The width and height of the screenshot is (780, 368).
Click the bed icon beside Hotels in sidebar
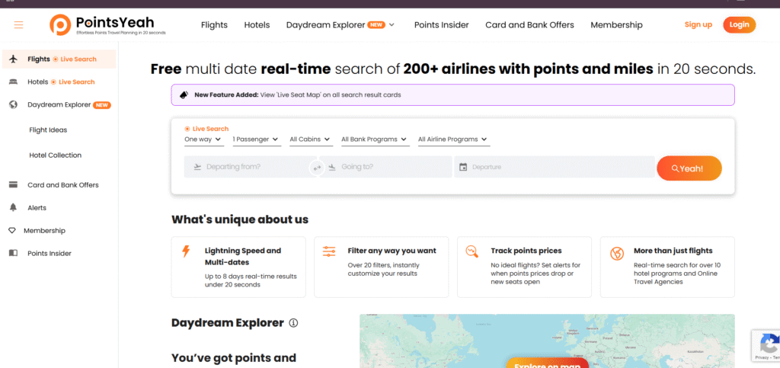(x=14, y=82)
